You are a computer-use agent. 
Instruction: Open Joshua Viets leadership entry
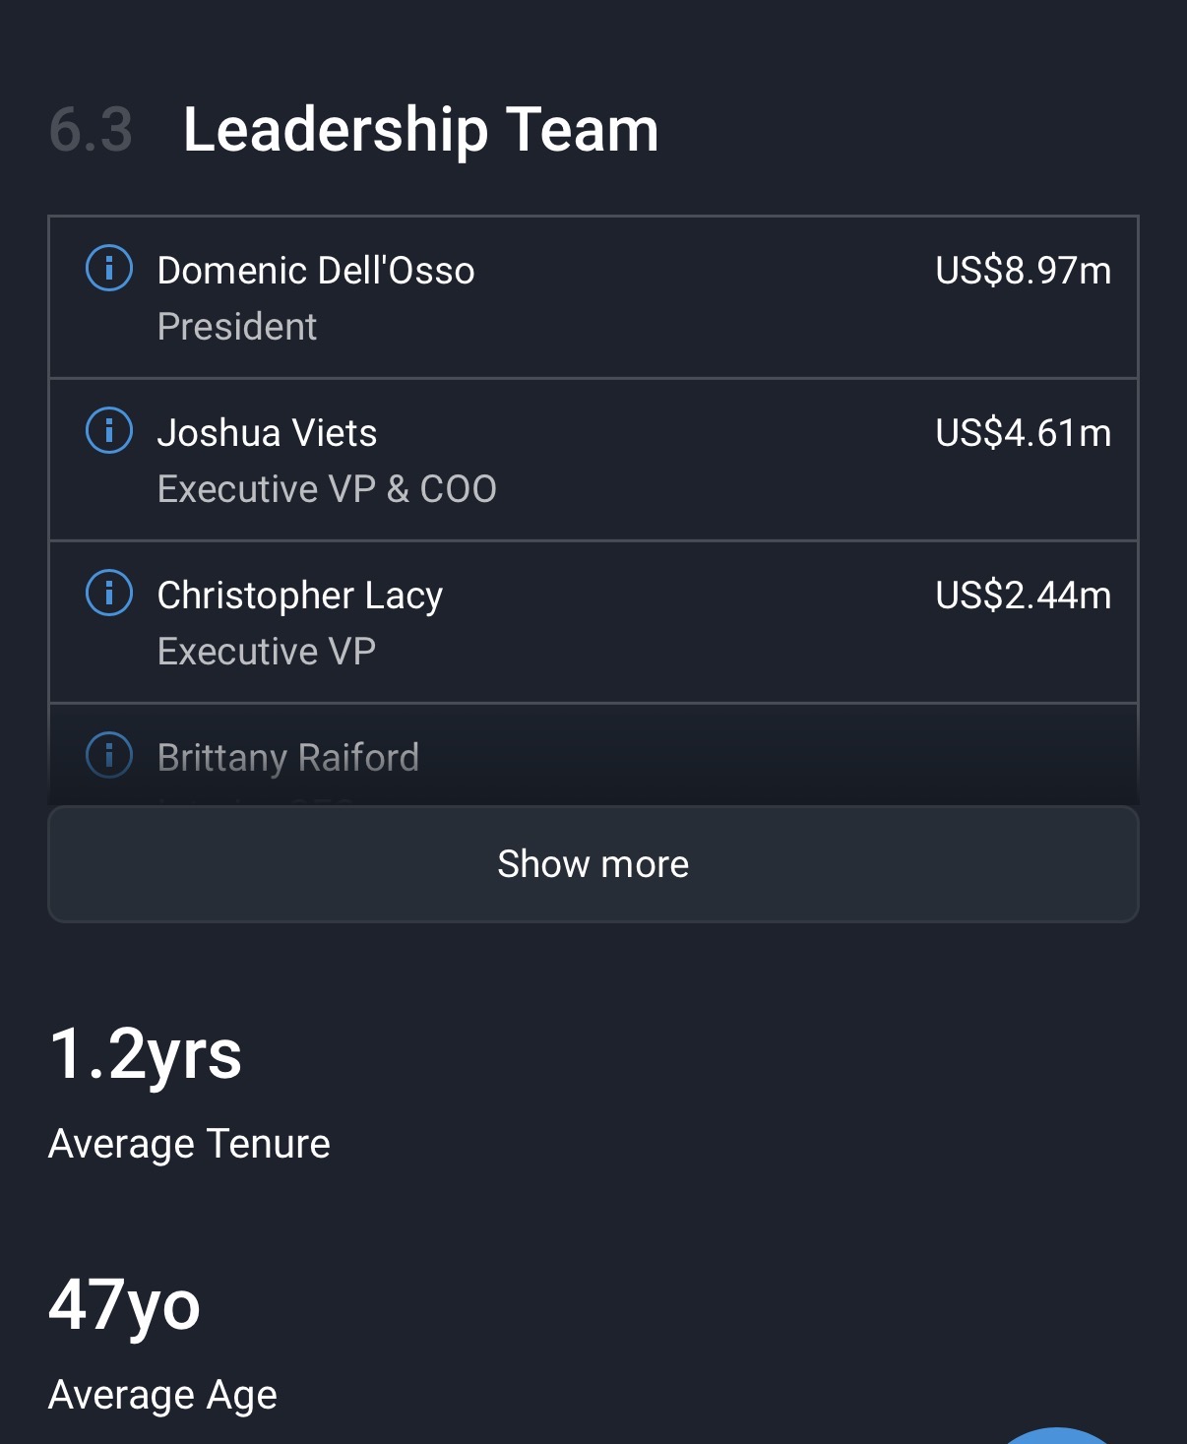pyautogui.click(x=267, y=433)
